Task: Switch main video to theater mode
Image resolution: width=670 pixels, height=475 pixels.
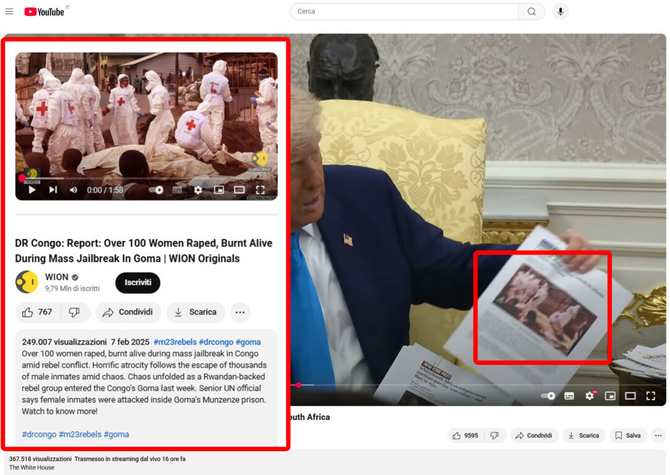Action: tap(630, 396)
